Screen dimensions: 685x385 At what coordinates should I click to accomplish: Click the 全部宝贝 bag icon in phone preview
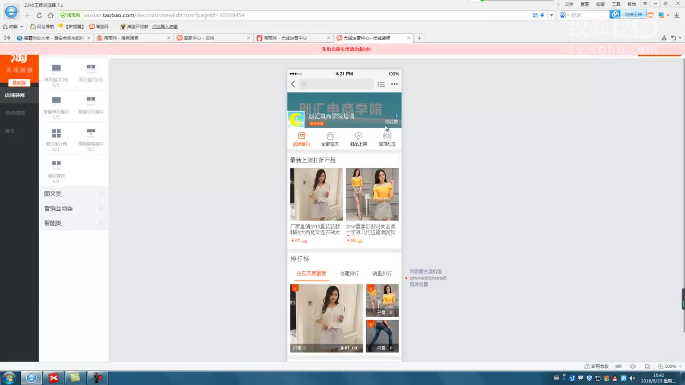point(330,136)
